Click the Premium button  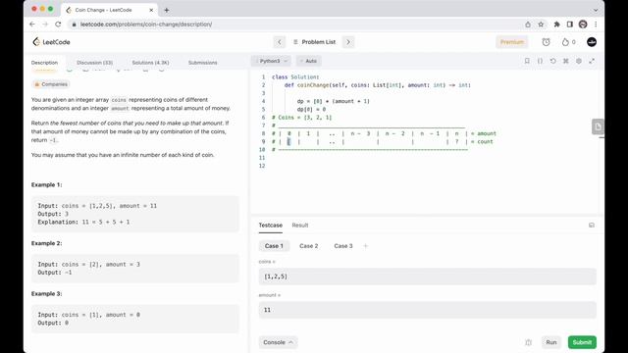point(512,42)
